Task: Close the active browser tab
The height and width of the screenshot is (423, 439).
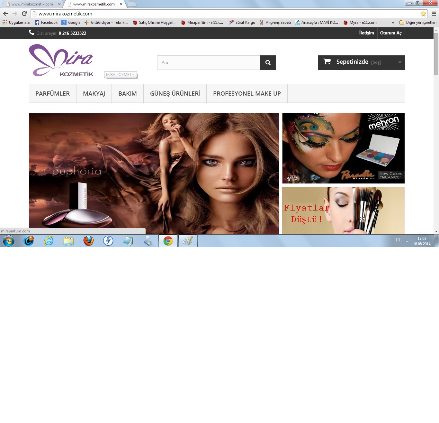Action: point(121,4)
